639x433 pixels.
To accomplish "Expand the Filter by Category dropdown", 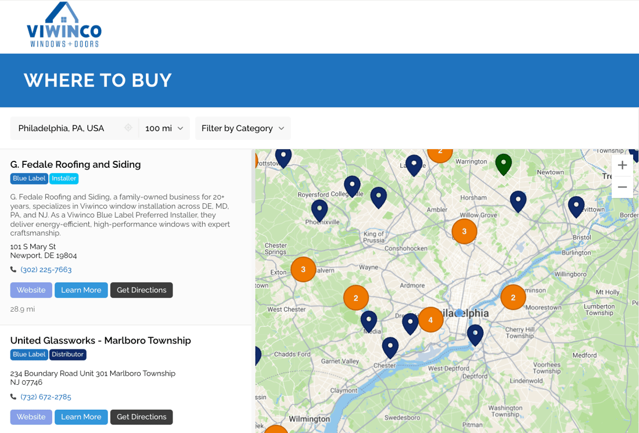I will [x=242, y=128].
